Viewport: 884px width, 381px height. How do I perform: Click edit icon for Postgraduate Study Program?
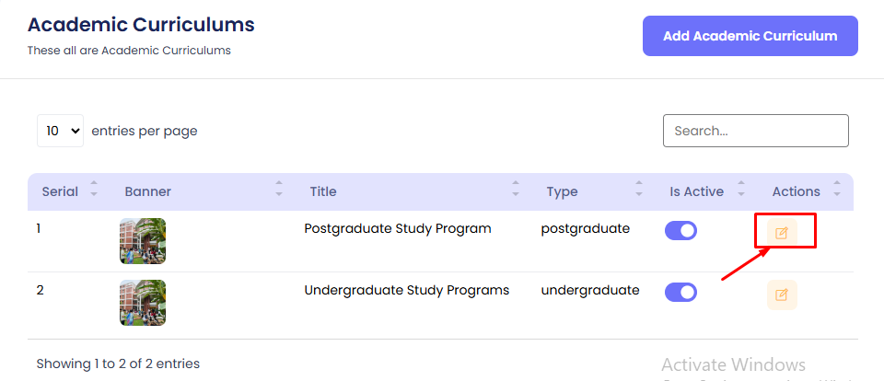[782, 233]
